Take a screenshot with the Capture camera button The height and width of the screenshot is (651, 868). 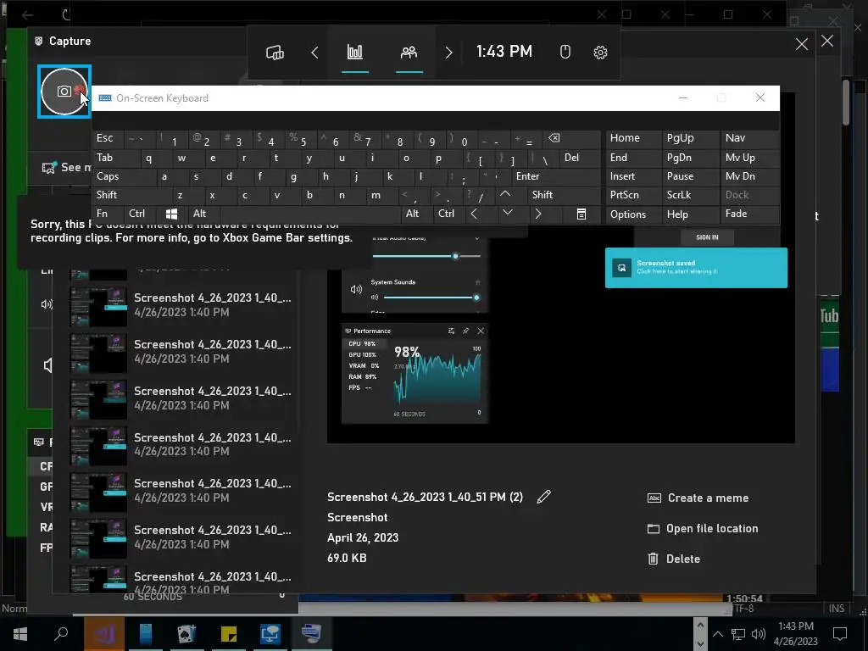point(64,92)
